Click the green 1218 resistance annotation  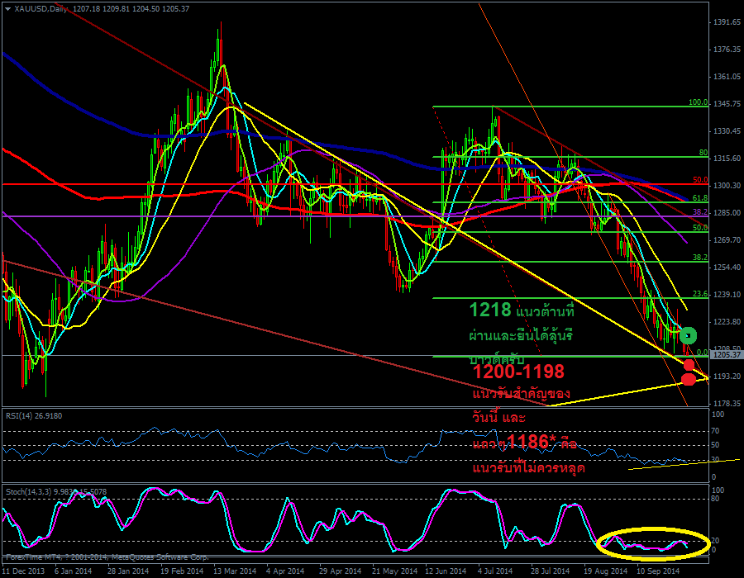click(489, 310)
